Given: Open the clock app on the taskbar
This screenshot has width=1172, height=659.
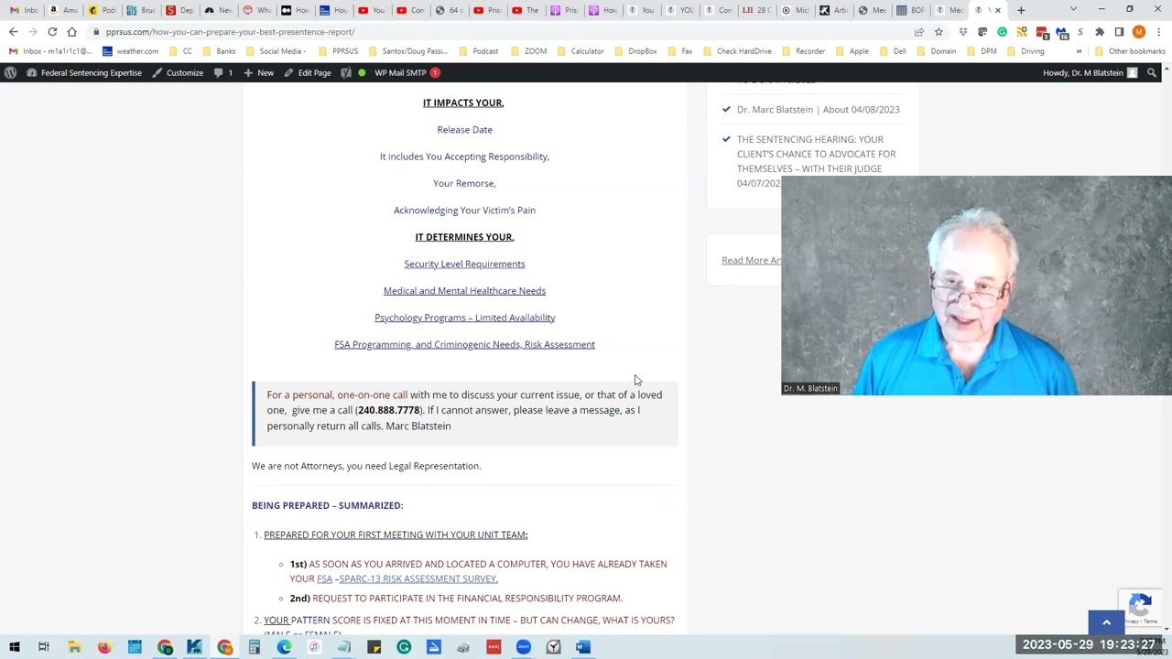Looking at the screenshot, I should point(553,647).
